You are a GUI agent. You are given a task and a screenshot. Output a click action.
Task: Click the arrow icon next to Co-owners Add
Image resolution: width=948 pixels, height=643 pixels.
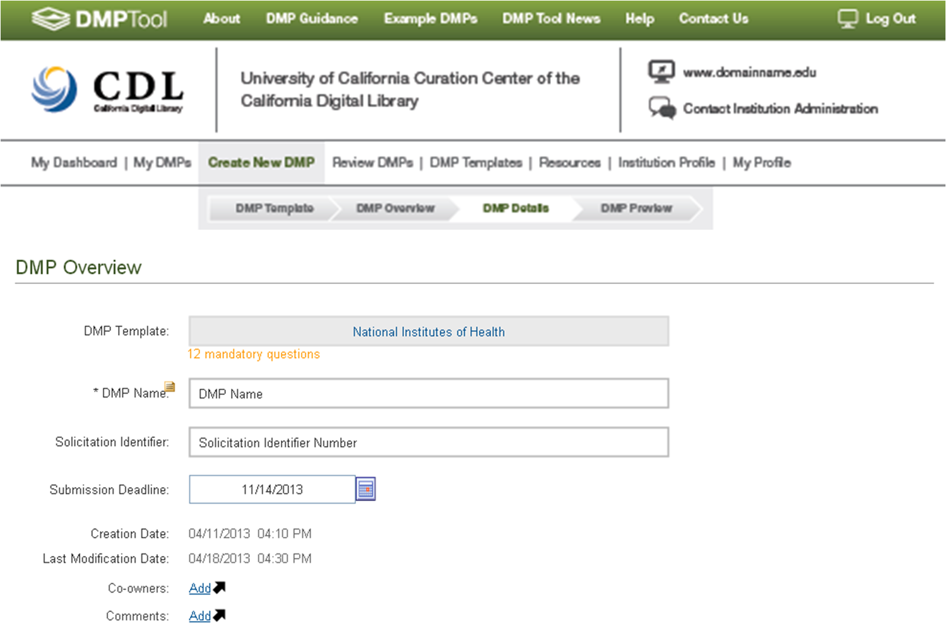pyautogui.click(x=220, y=587)
